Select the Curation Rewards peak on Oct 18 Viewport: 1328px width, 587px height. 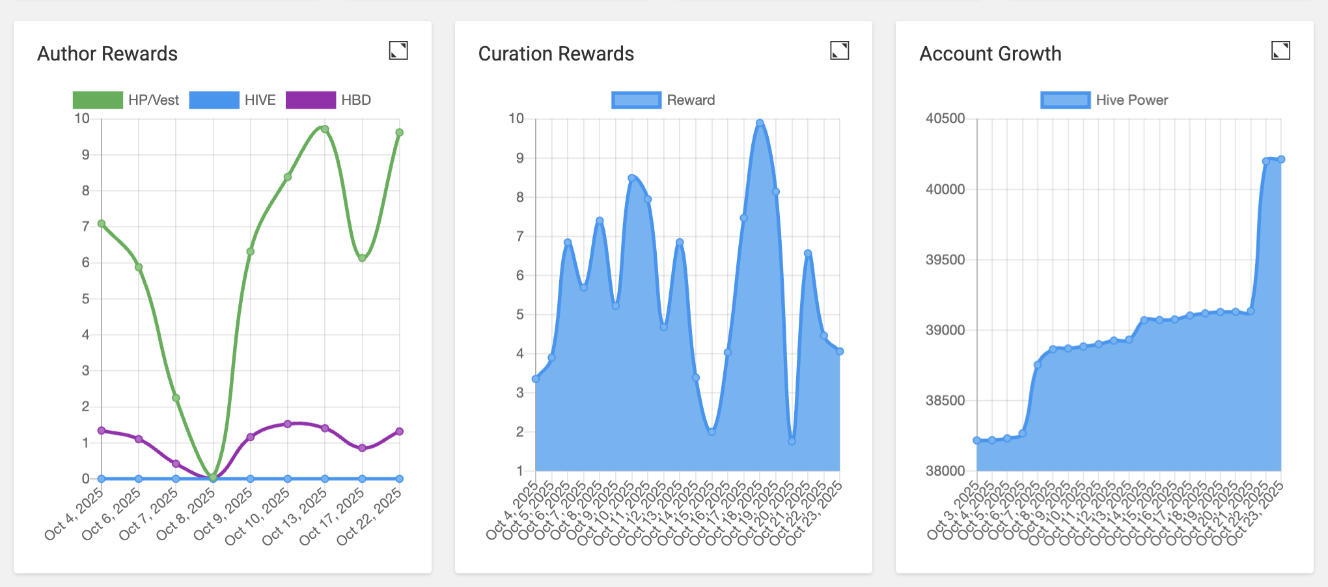[x=760, y=123]
